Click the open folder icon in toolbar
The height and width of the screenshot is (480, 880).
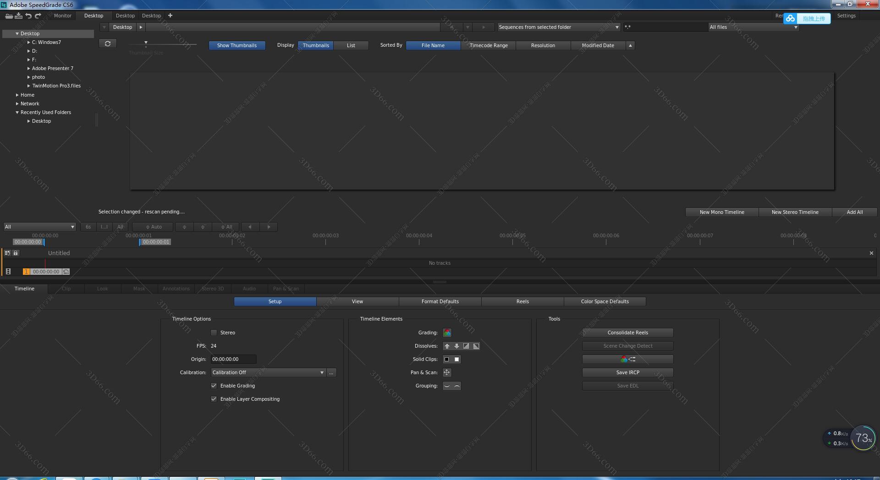(x=9, y=15)
